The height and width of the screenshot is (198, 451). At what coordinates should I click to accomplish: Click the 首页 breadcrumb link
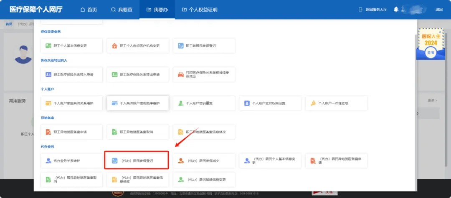coord(9,24)
